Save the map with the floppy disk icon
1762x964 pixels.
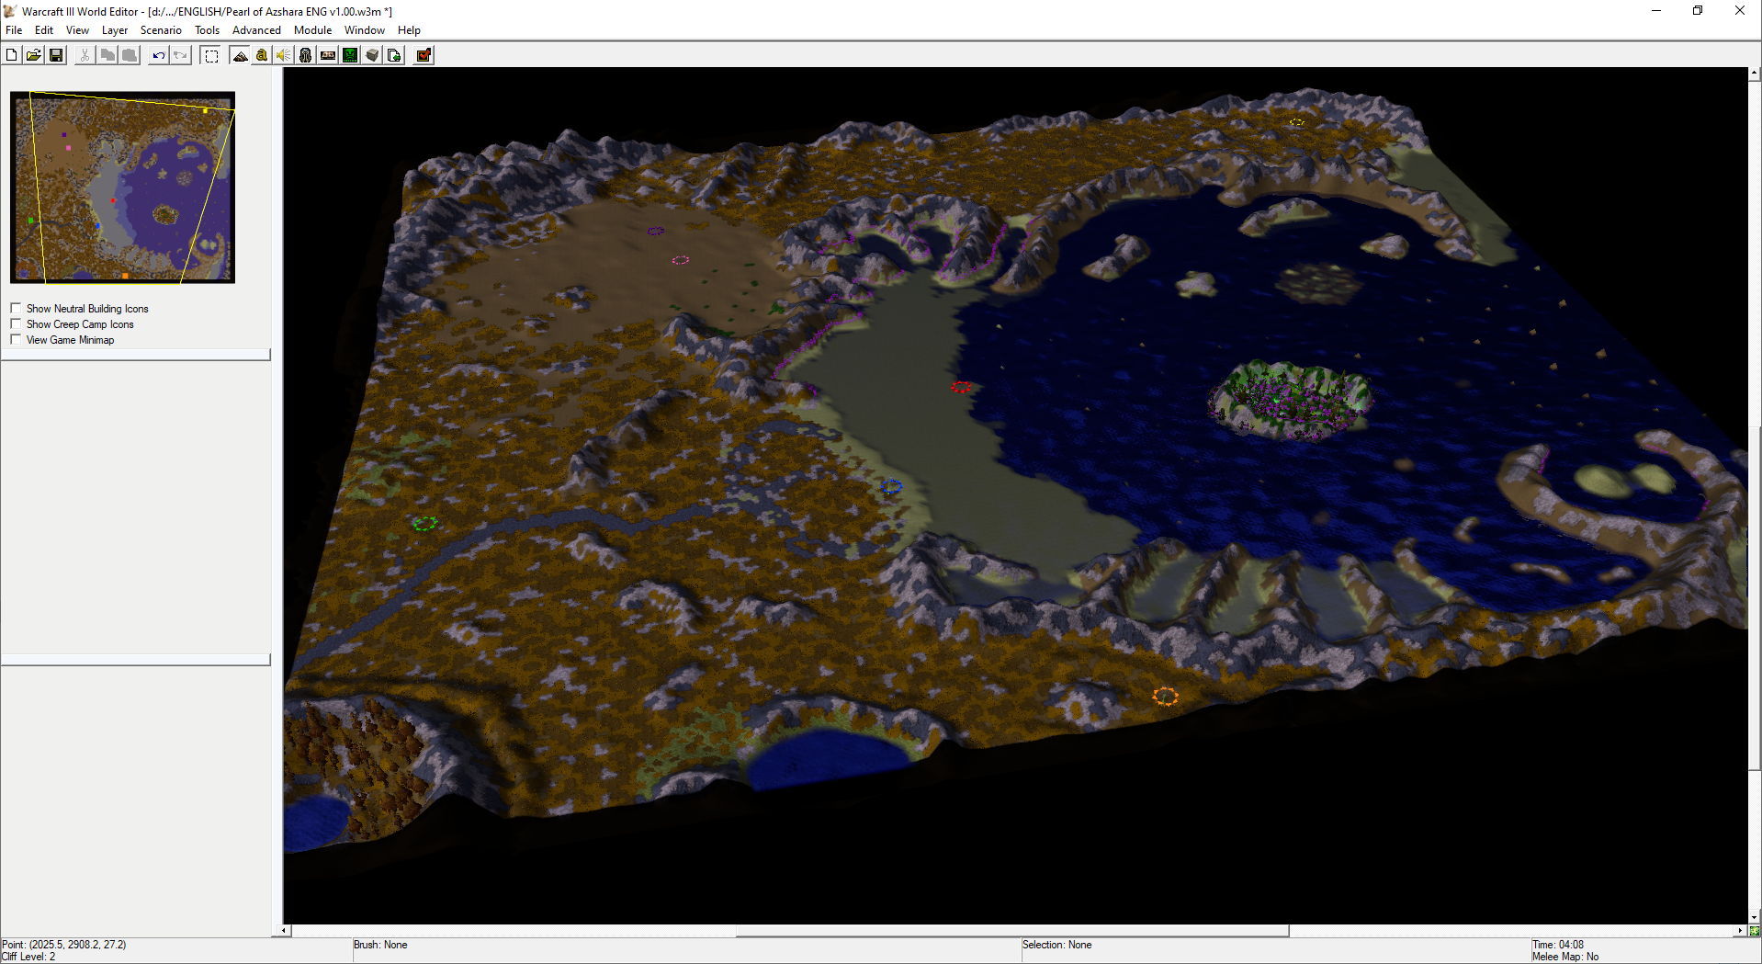pos(56,55)
